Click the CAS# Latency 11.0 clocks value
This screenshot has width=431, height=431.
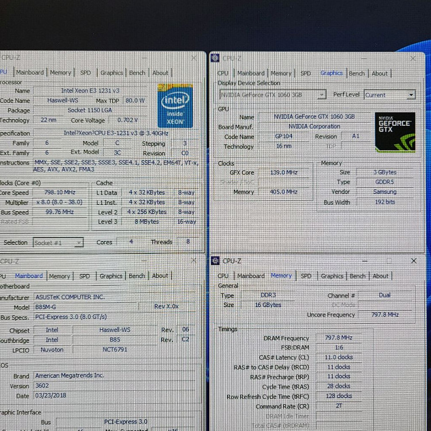coord(338,357)
